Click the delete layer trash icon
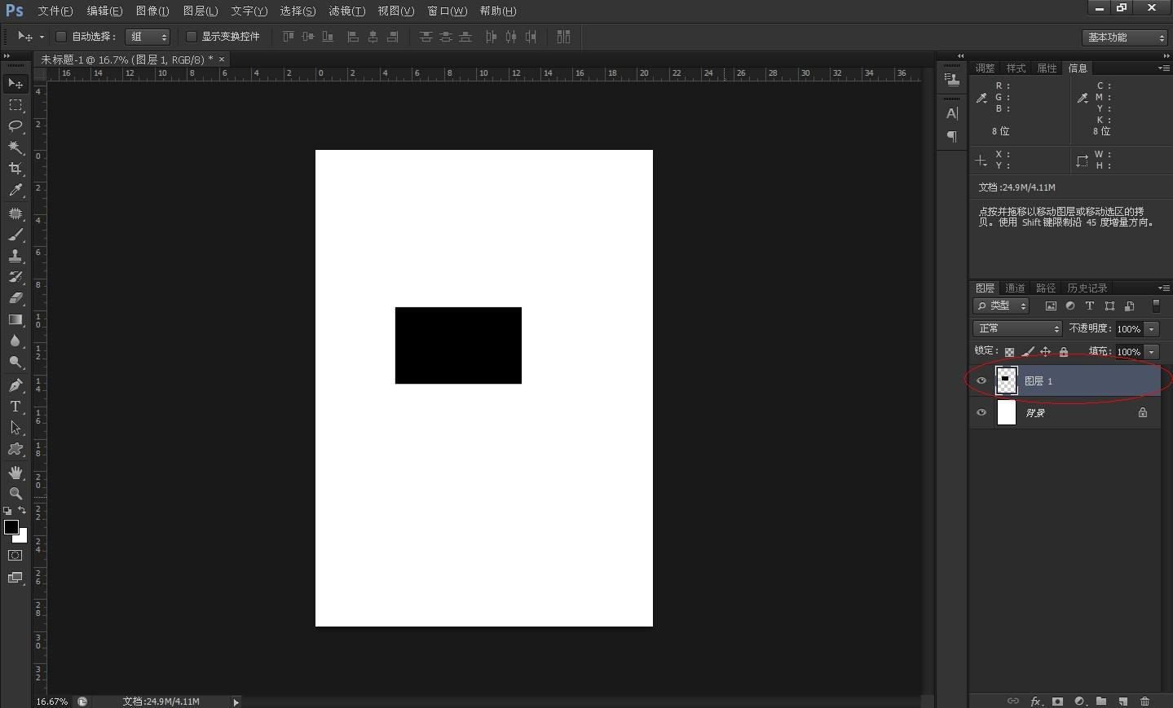 pos(1144,701)
